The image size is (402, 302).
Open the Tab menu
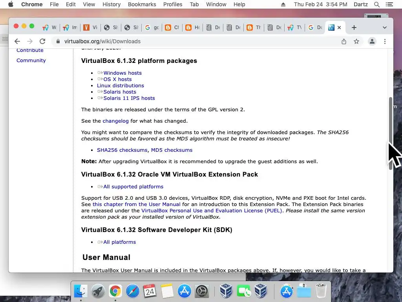194,4
